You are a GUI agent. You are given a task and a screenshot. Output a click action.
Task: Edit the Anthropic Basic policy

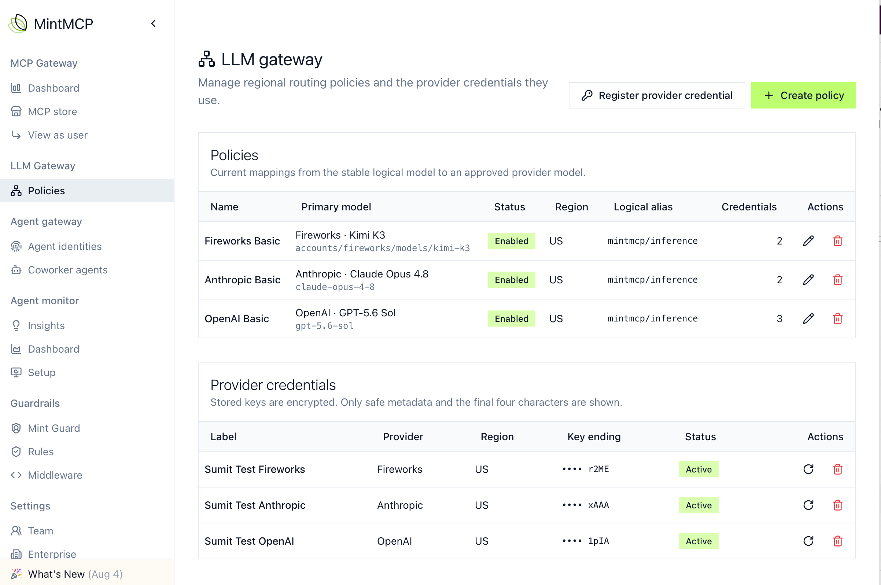tap(808, 280)
